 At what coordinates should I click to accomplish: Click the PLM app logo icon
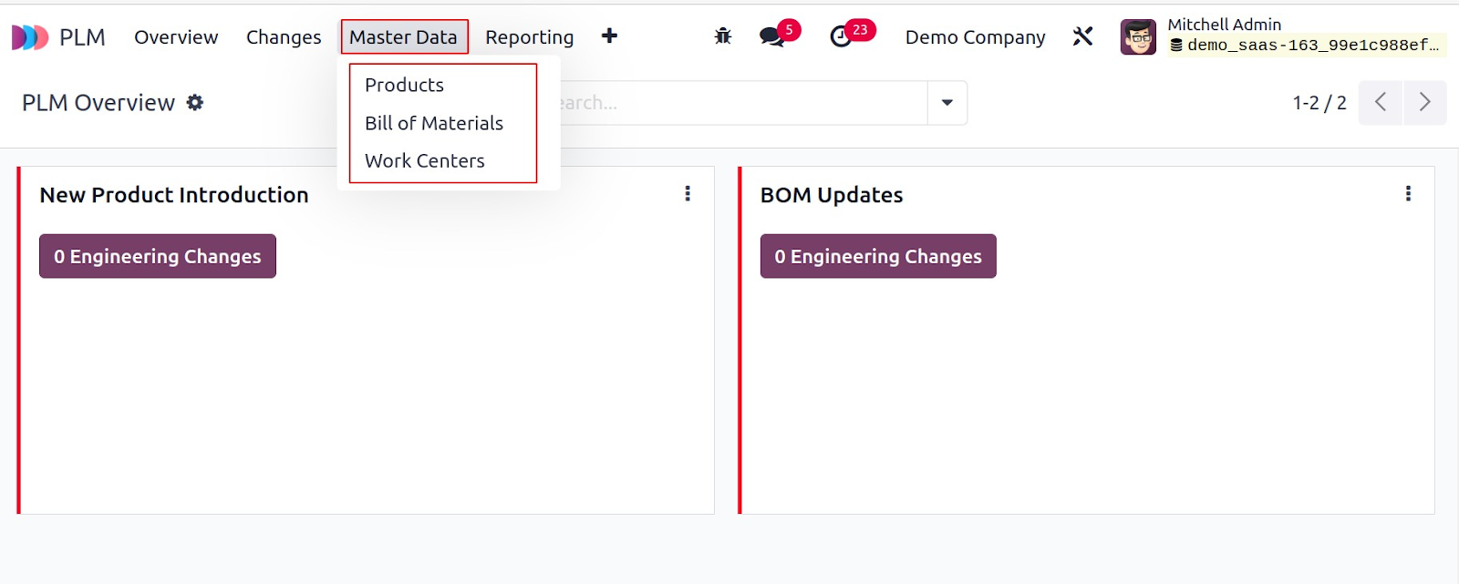tap(30, 37)
